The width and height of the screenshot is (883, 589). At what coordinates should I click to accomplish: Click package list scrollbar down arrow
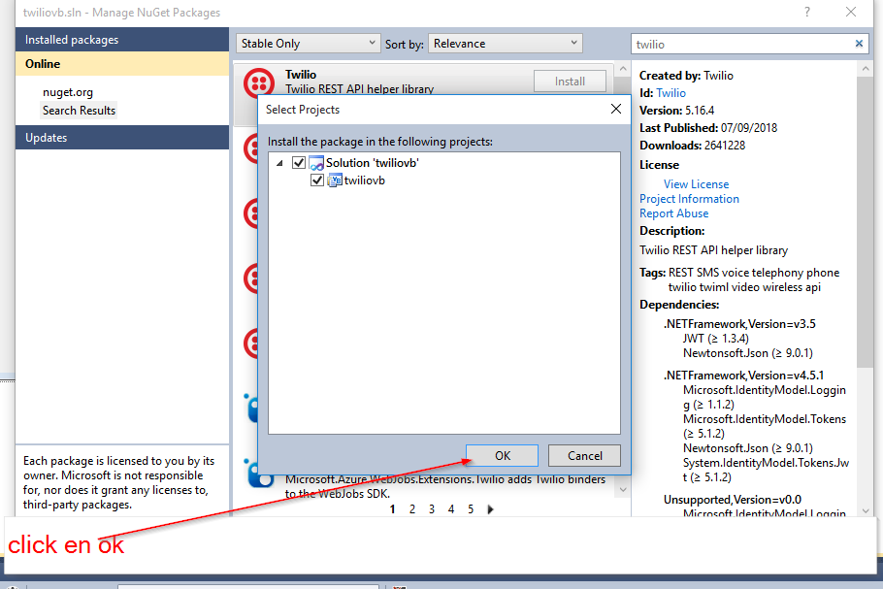(622, 489)
